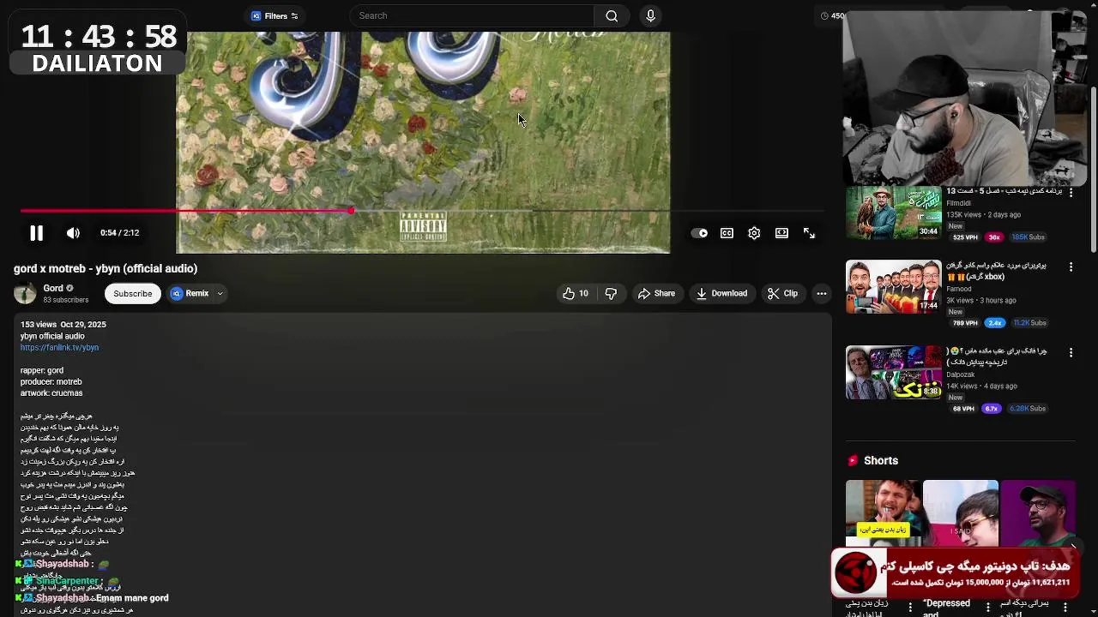Turn on closed captions
This screenshot has height=617, width=1098.
coord(727,233)
